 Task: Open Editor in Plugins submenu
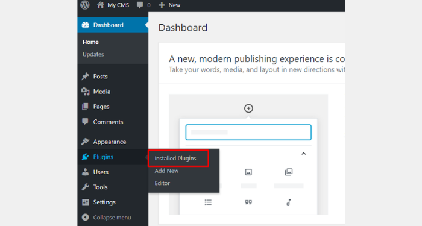click(x=162, y=183)
